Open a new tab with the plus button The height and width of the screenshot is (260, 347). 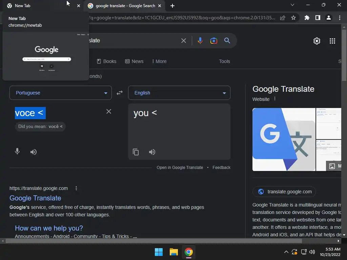(172, 6)
